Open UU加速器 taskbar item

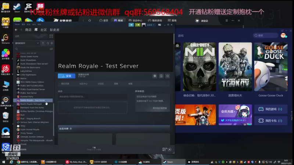pos(121,162)
